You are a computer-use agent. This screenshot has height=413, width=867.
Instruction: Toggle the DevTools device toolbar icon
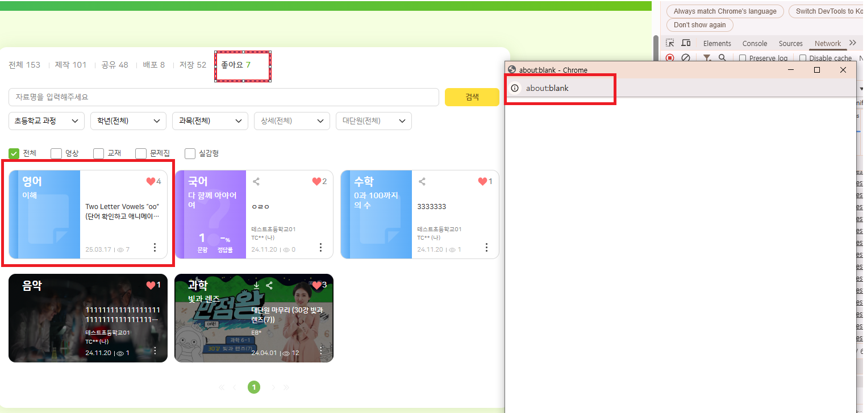click(x=686, y=43)
